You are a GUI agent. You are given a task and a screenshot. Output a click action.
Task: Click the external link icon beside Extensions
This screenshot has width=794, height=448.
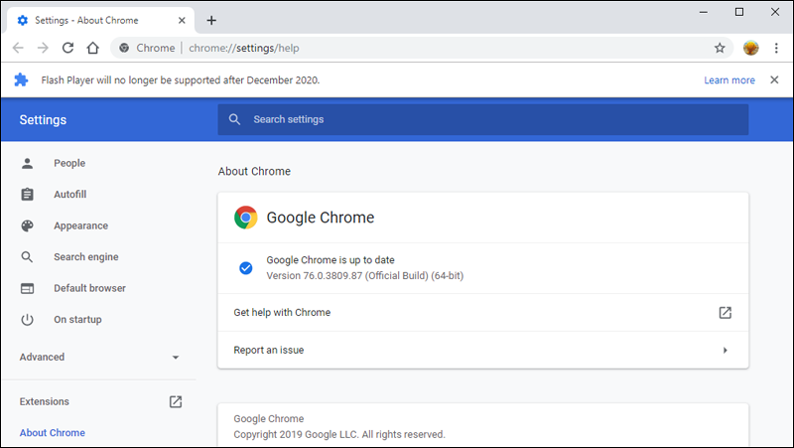click(176, 401)
